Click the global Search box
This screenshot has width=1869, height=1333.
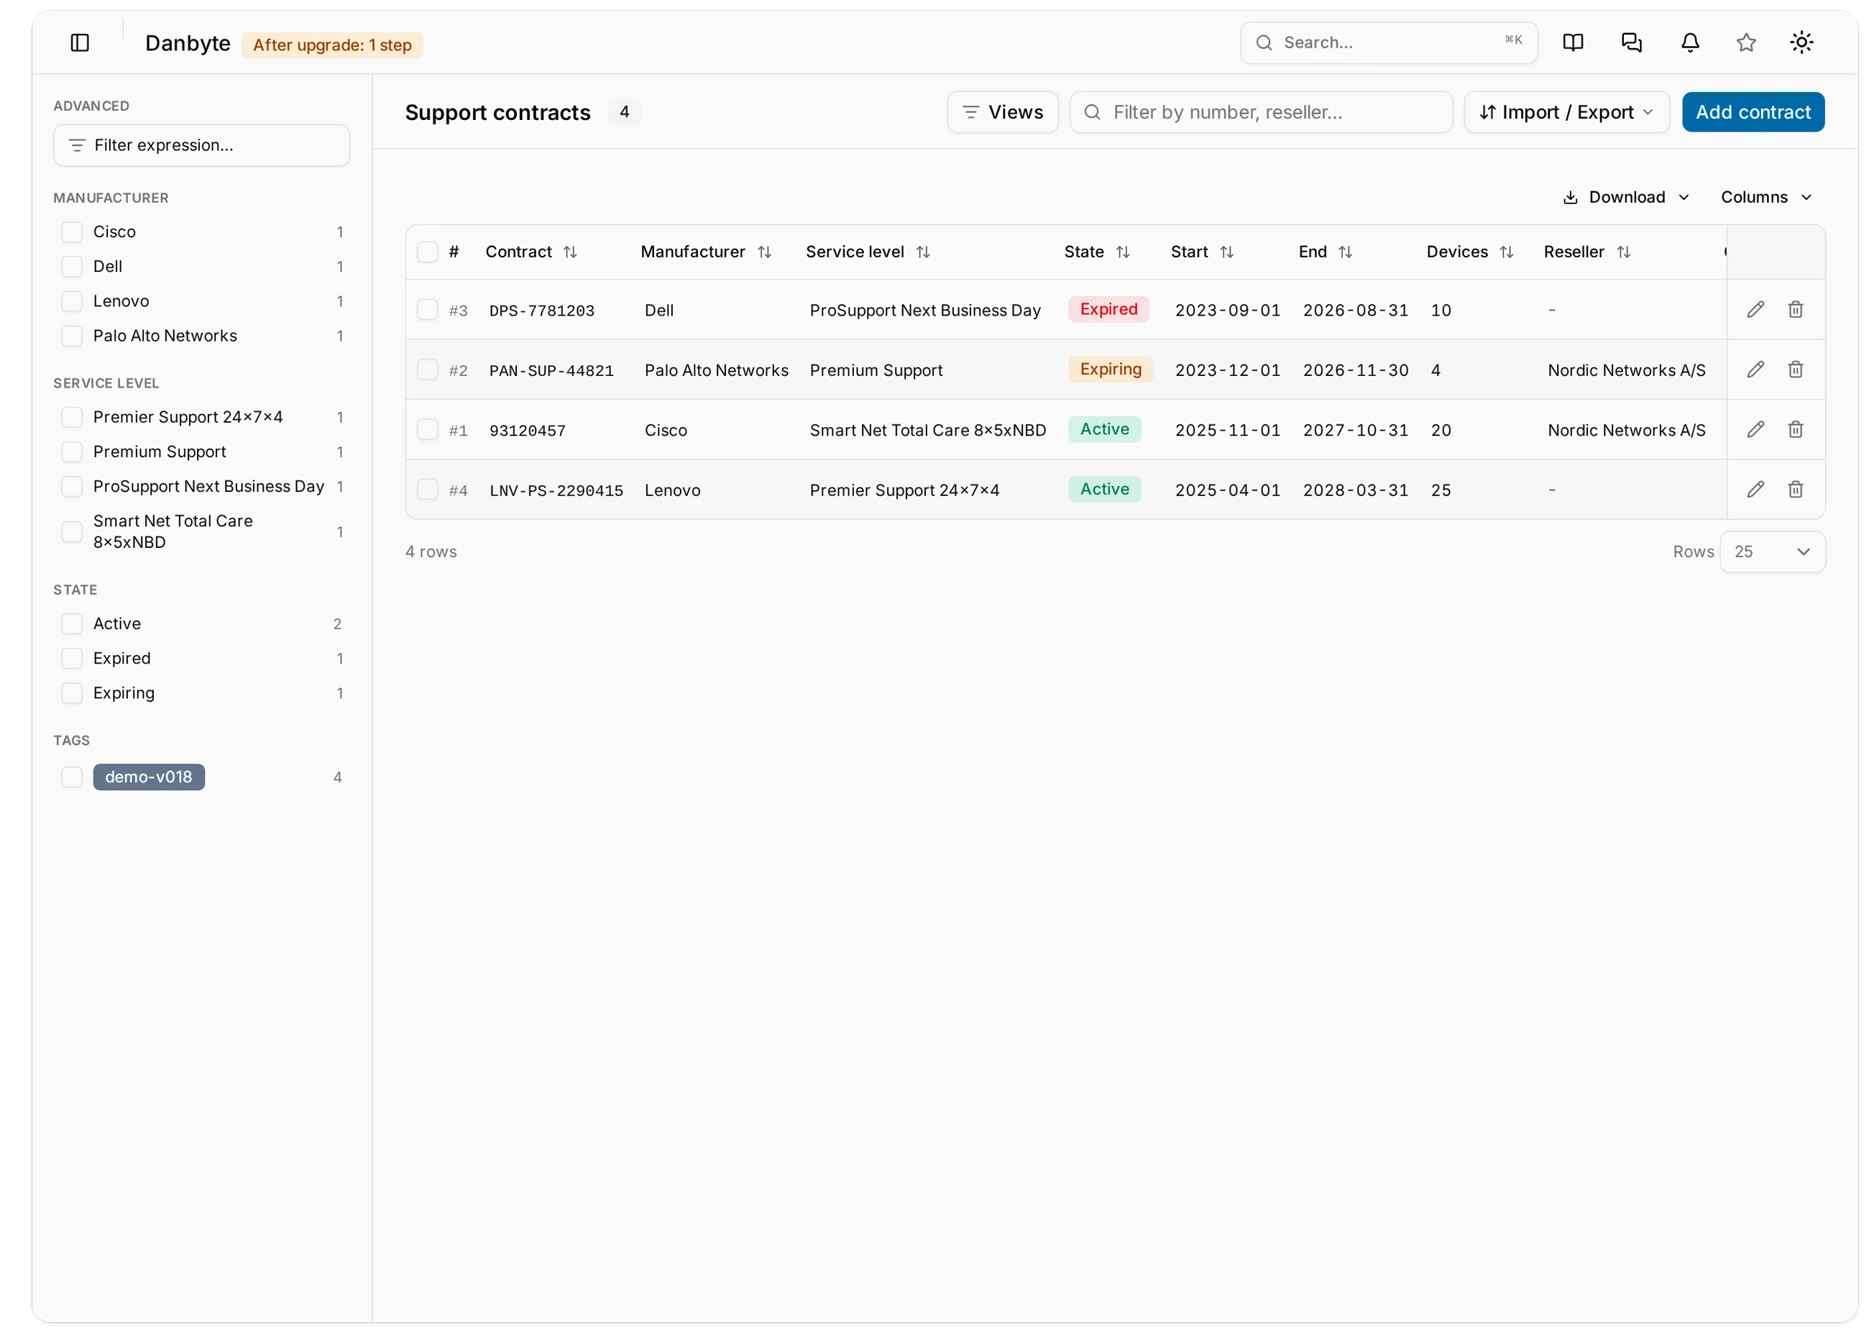click(x=1389, y=42)
